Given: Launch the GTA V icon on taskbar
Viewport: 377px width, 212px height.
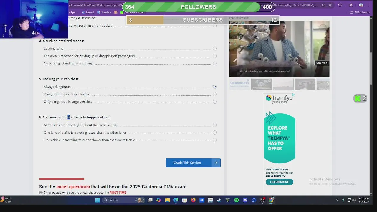Looking at the screenshot, I should coord(228,200).
